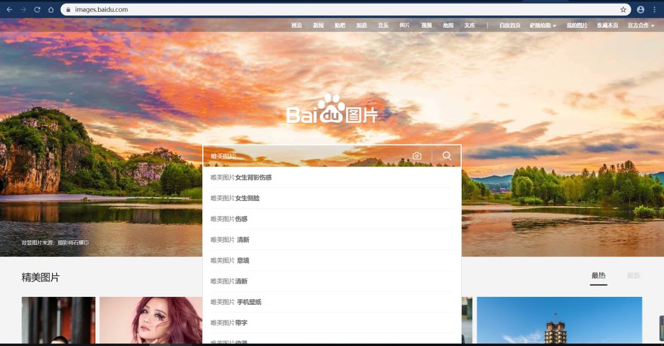The height and width of the screenshot is (346, 664).
Task: Select suggestion 唯美图片清新 above 手机壁纸
Action: [331, 281]
